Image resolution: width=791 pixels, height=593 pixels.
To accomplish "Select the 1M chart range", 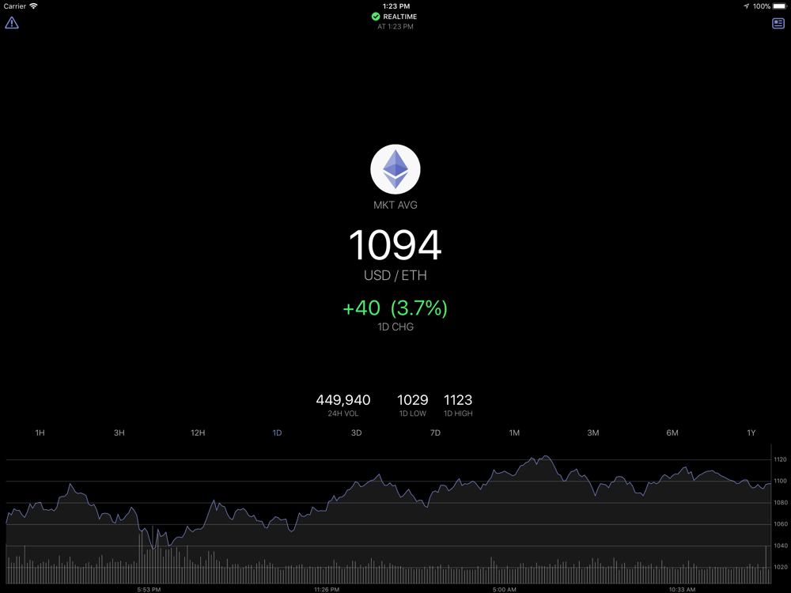I will 514,432.
